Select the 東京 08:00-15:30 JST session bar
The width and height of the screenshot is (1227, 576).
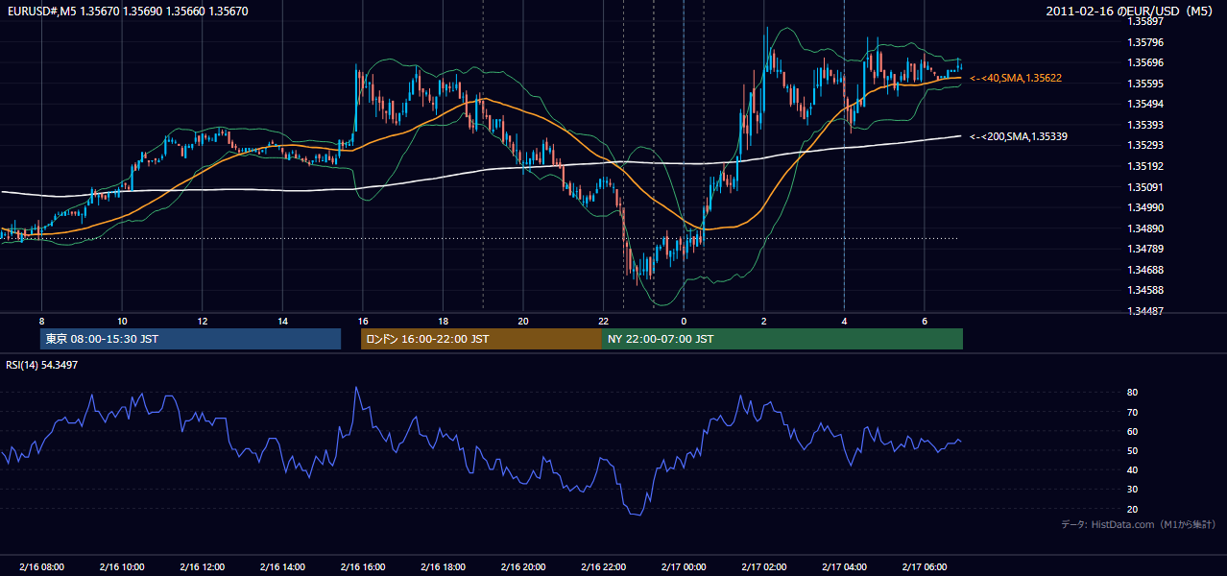pos(191,339)
